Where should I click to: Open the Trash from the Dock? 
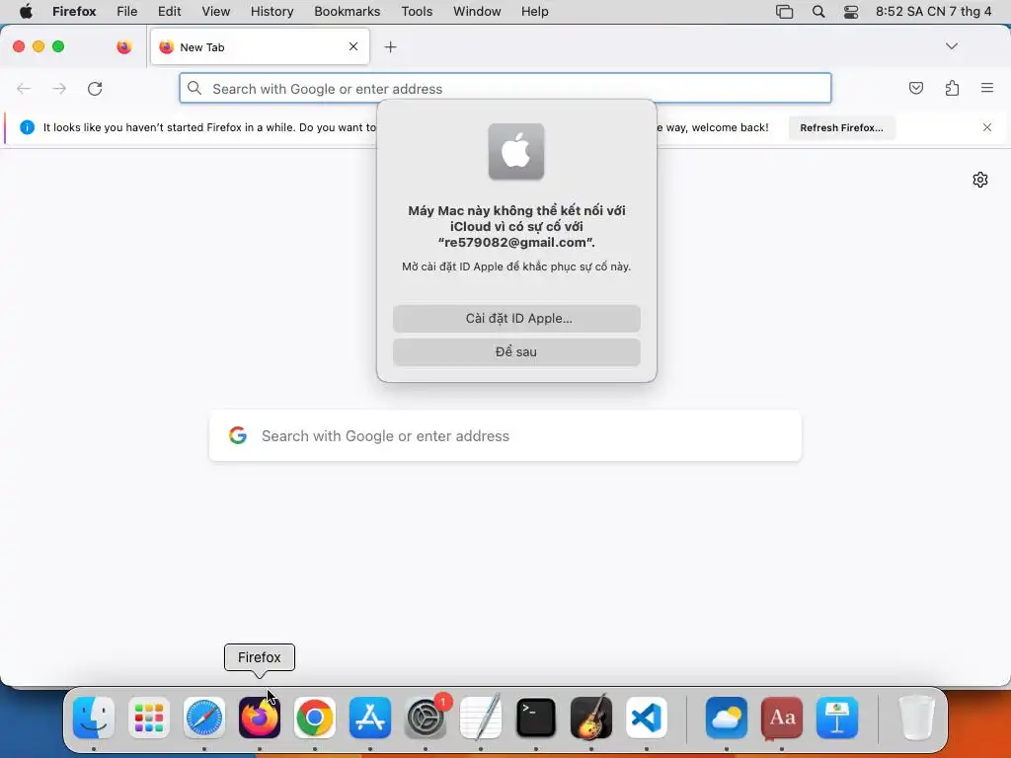tap(916, 718)
